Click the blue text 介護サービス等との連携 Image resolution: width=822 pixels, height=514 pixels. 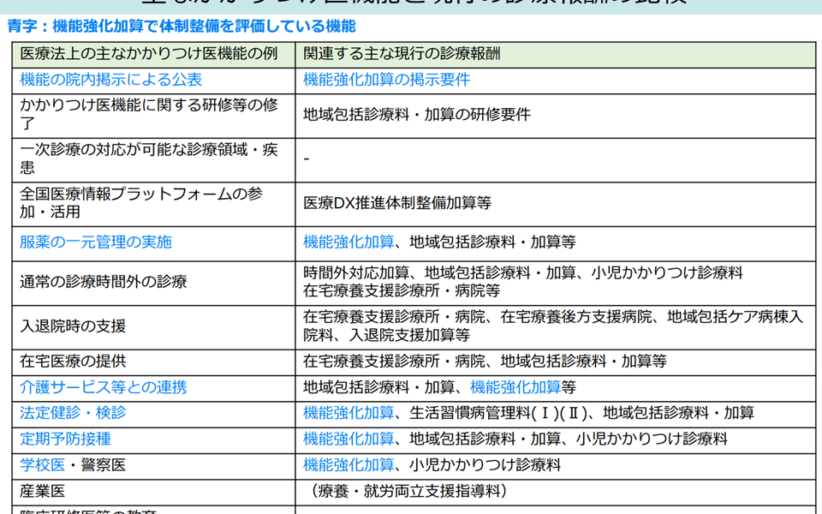[104, 387]
